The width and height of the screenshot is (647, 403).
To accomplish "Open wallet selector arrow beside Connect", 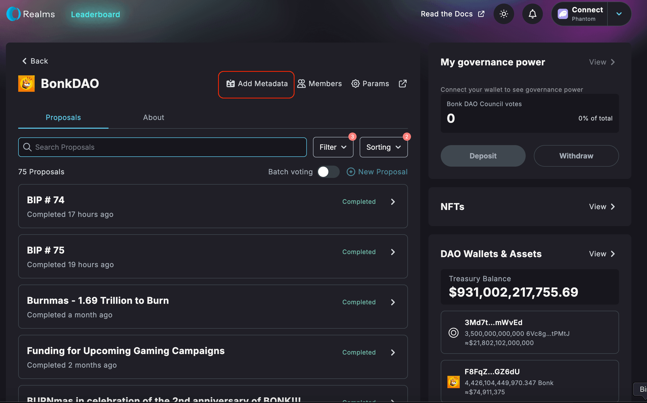I will coord(619,14).
